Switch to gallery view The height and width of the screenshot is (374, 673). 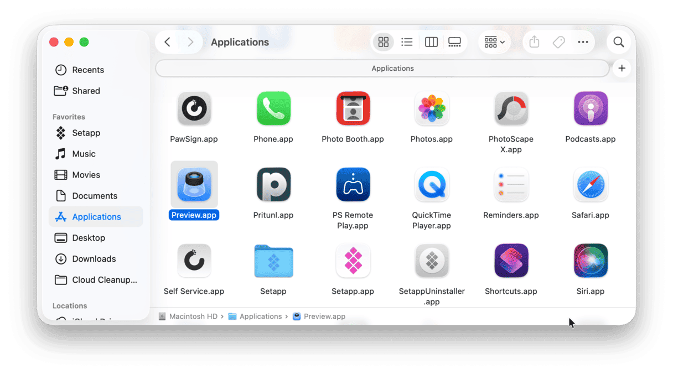click(455, 42)
